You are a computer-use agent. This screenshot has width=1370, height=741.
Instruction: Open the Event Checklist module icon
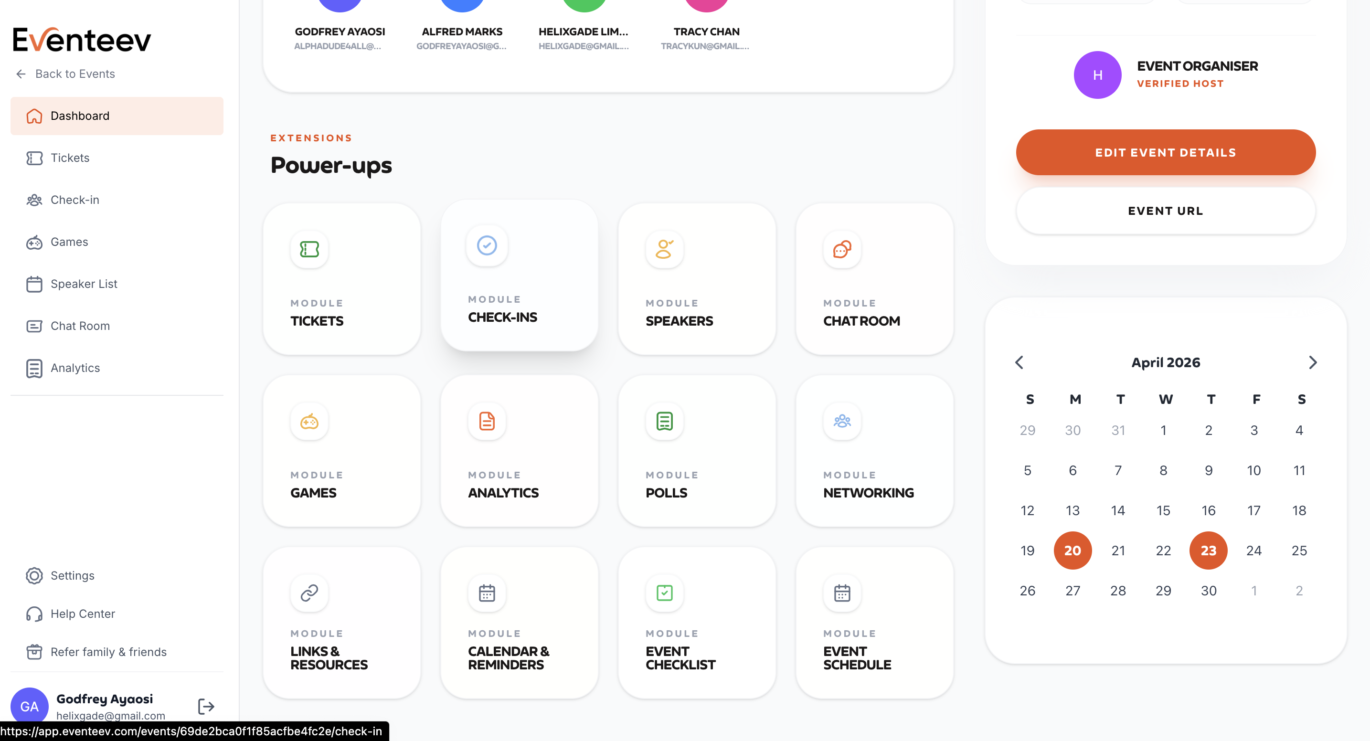point(664,593)
